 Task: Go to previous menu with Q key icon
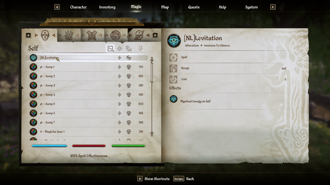point(57,7)
